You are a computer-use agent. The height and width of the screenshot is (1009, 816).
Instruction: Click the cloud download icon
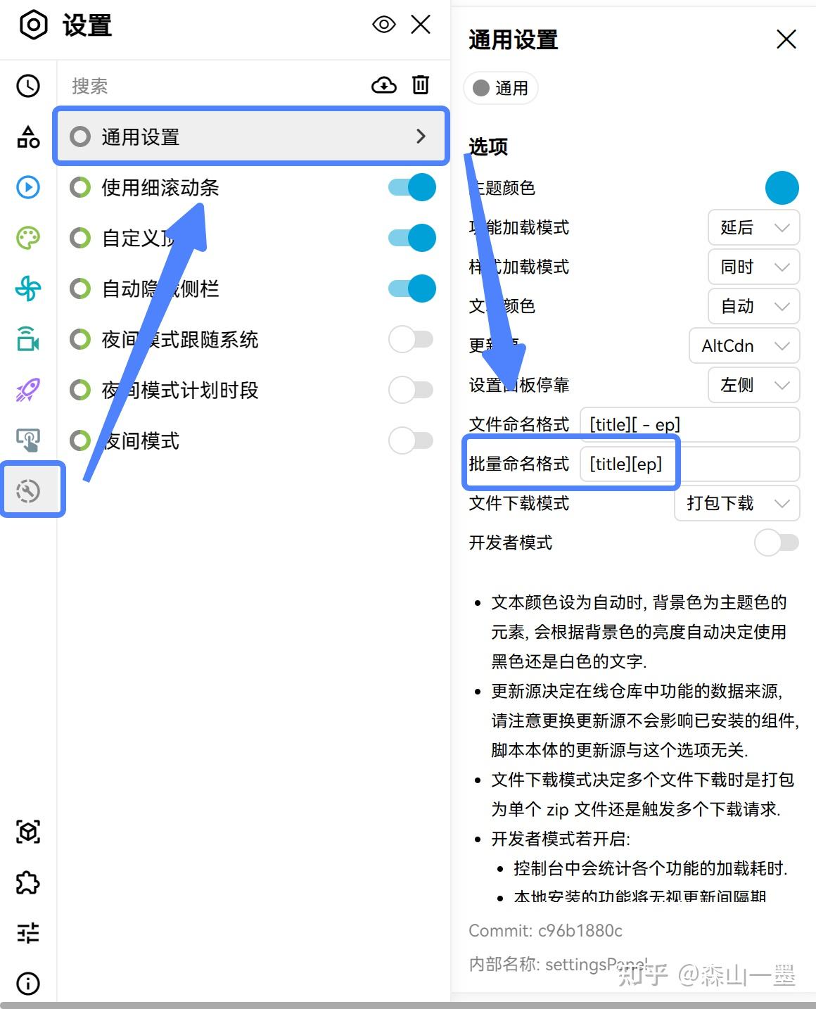click(x=383, y=85)
